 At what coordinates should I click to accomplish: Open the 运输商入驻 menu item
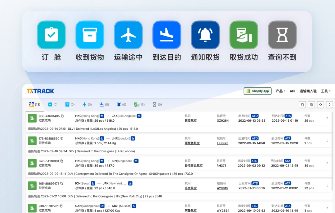tap(308, 91)
